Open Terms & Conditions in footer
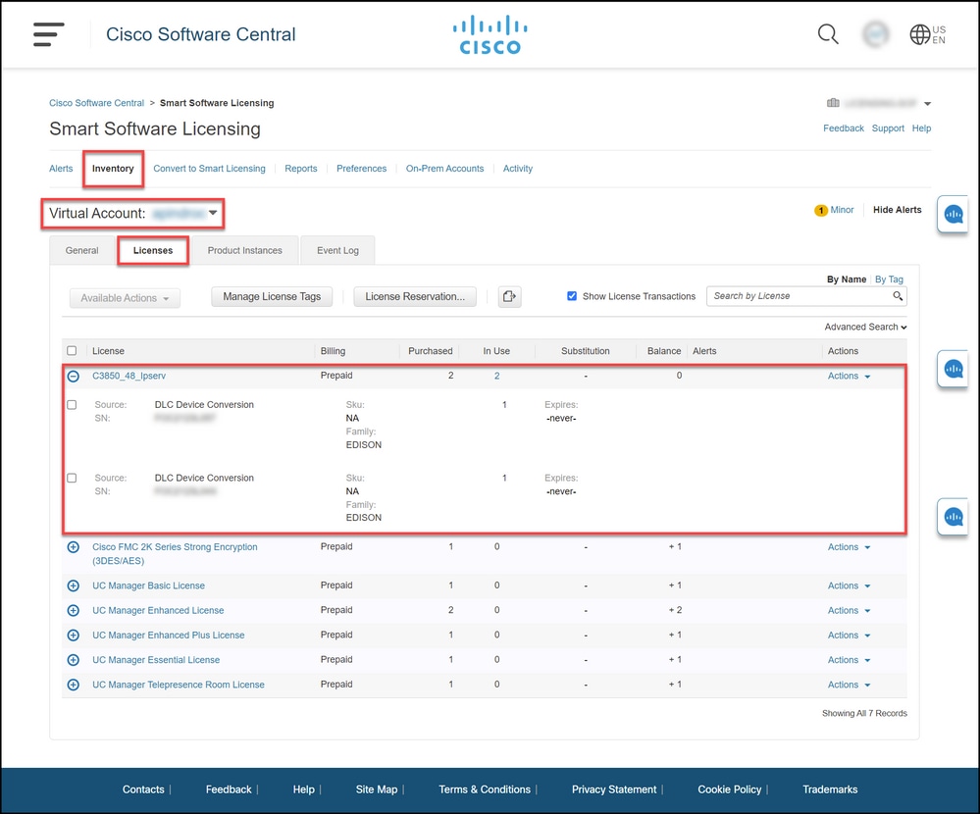Viewport: 980px width, 814px height. point(485,789)
